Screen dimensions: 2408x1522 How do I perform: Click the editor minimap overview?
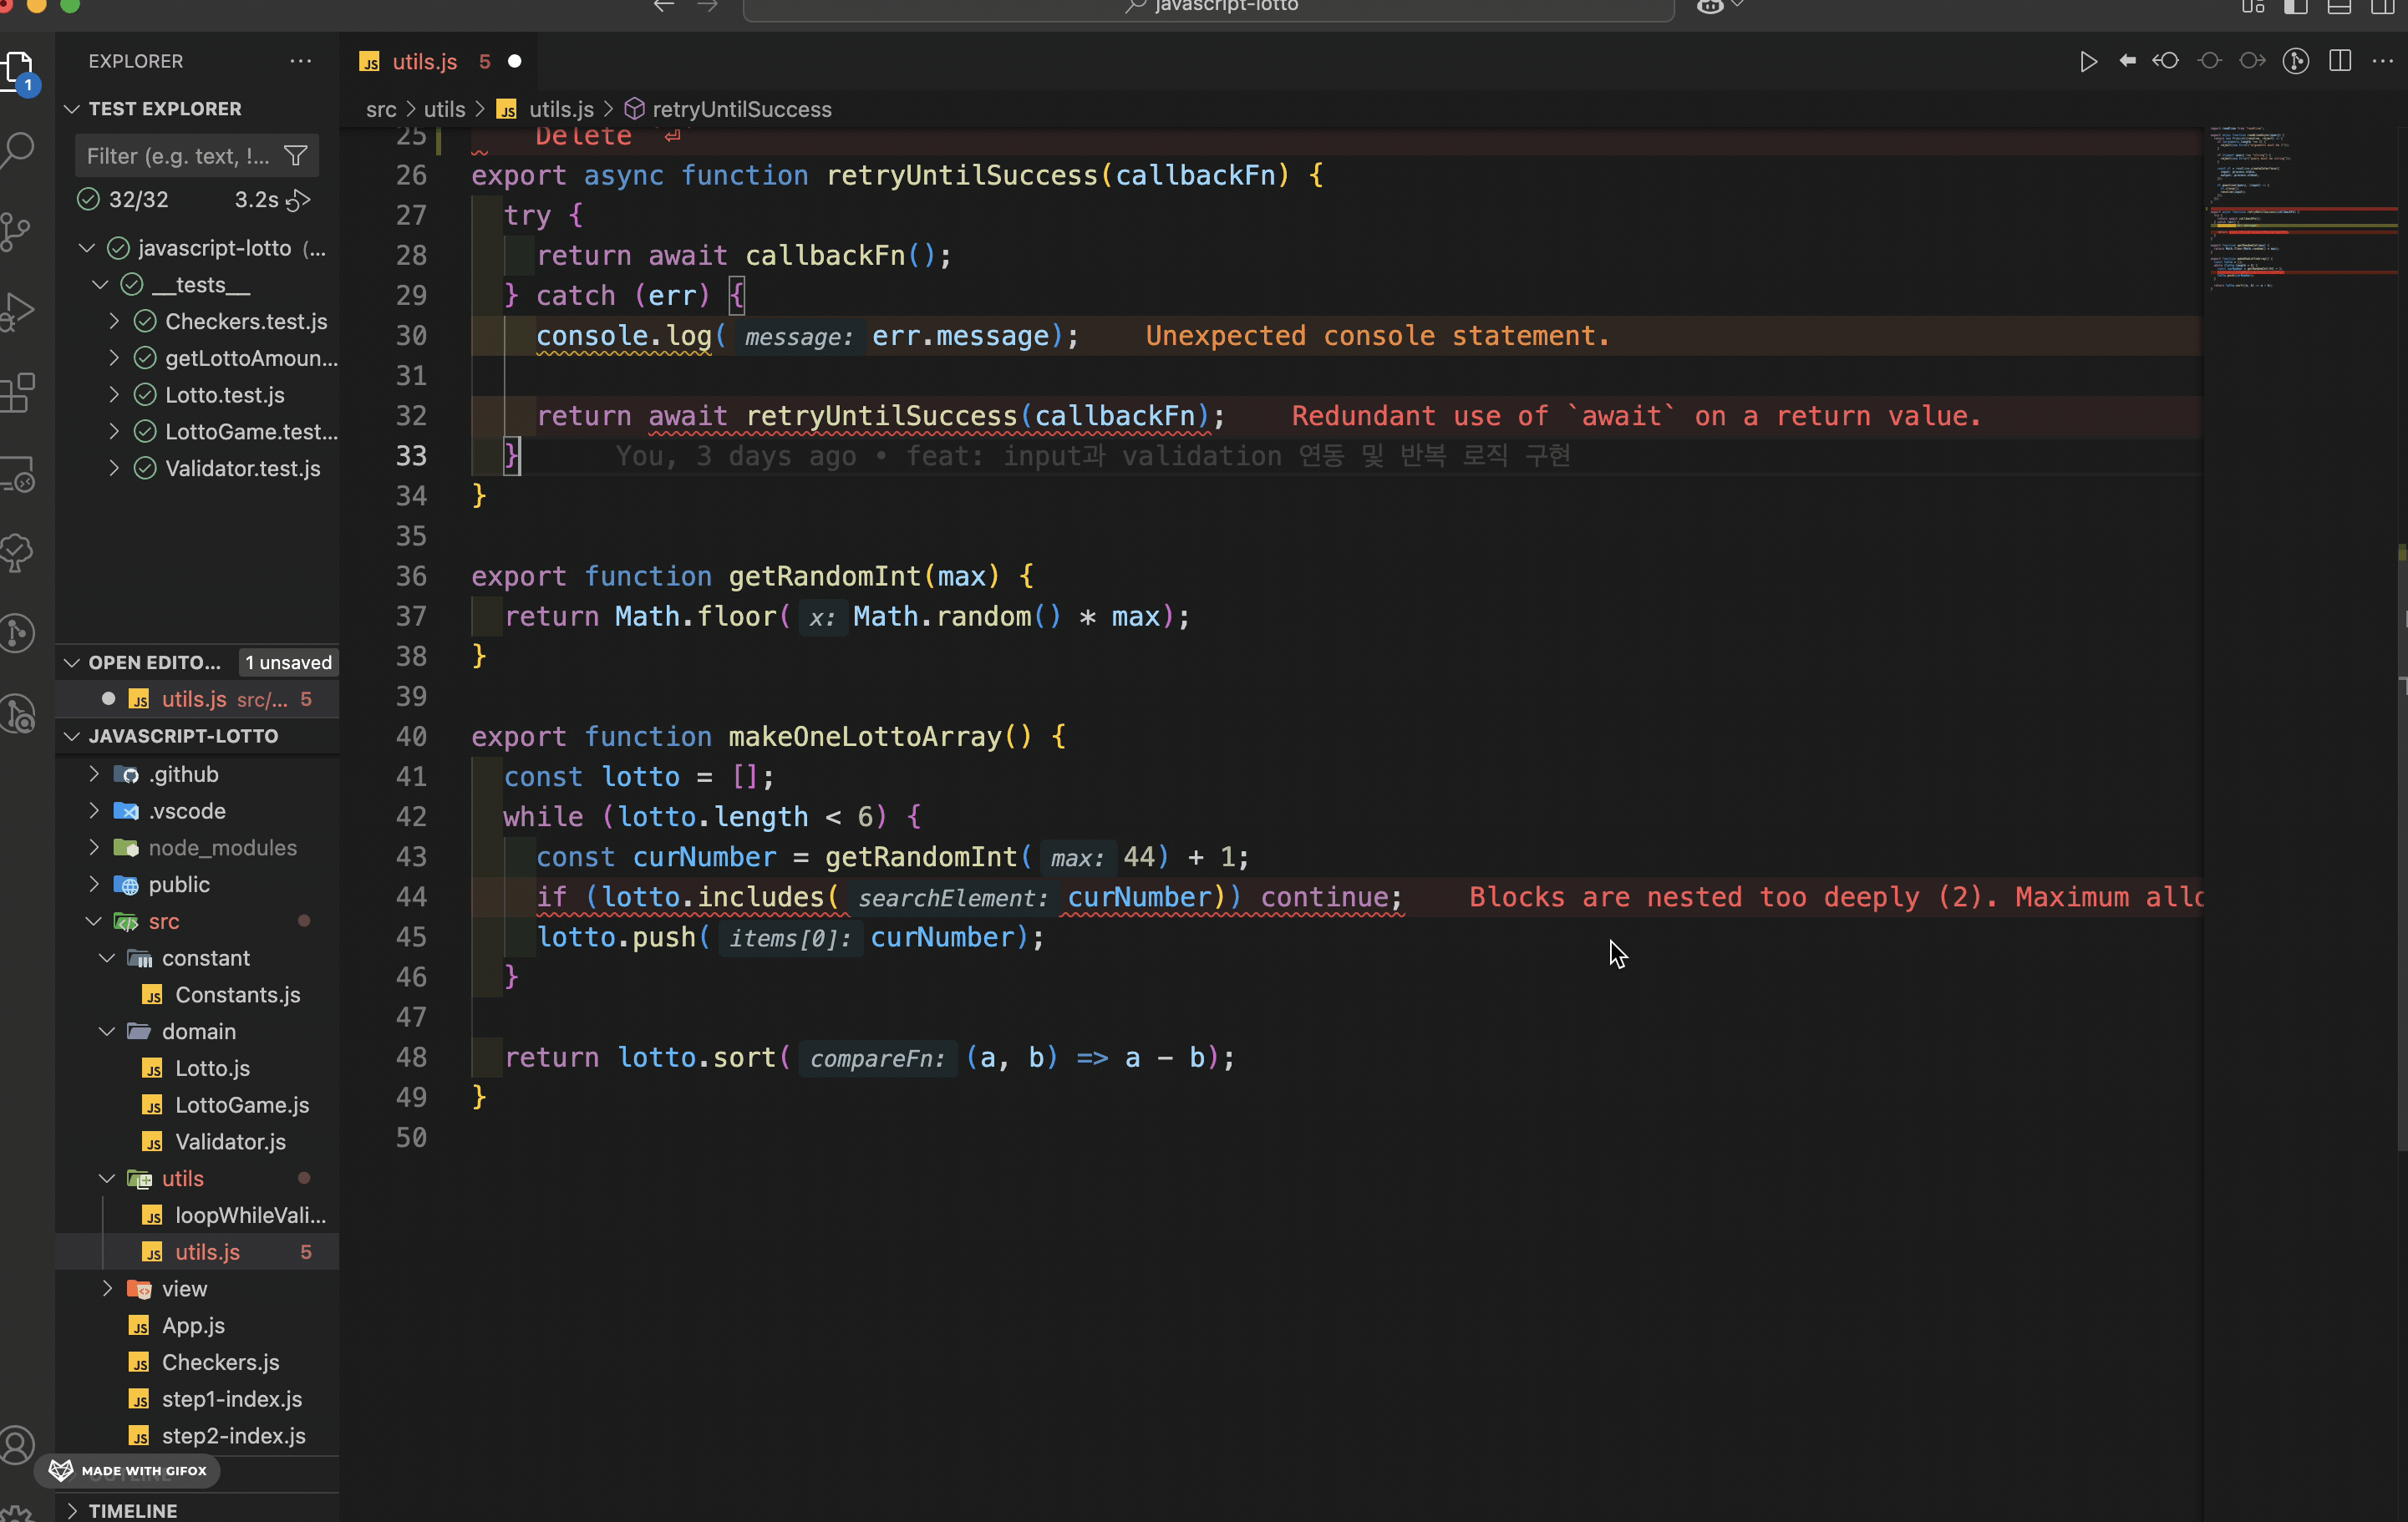(2304, 210)
